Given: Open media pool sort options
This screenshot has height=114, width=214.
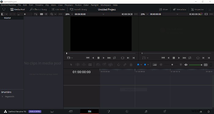Looking at the screenshot, I should [36, 14].
